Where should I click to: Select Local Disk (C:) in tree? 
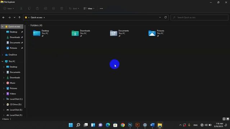16,99
